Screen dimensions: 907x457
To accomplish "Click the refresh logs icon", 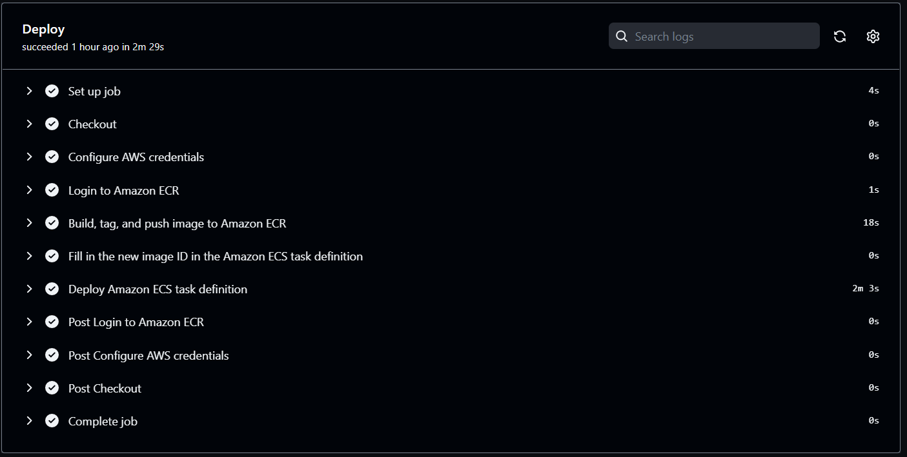I will click(x=840, y=36).
